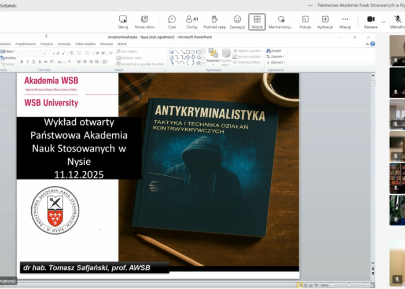Open the Projektowanie ribbon tab

[x=25, y=44]
